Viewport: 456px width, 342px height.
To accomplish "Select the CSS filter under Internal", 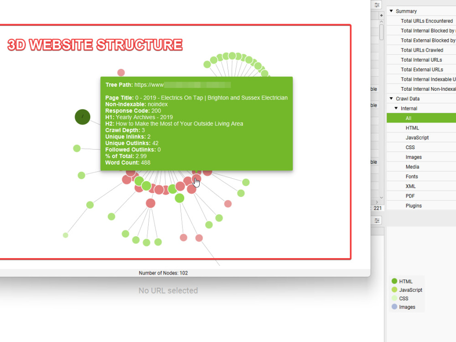I will pos(421,147).
